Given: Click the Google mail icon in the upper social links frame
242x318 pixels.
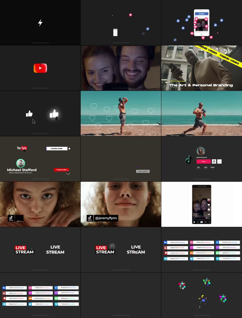Looking at the screenshot, I should click(x=165, y=248).
